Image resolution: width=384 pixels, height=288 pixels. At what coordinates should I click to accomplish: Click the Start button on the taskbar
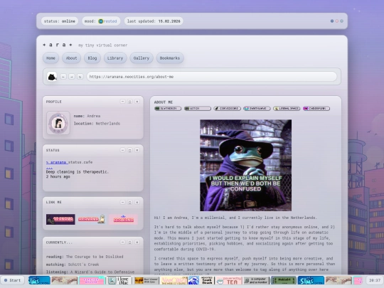[13, 280]
